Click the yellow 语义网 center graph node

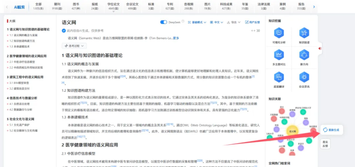[292, 131]
